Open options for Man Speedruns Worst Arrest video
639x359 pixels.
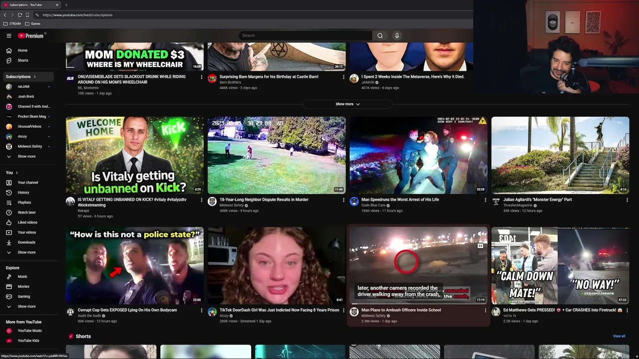[x=485, y=200]
